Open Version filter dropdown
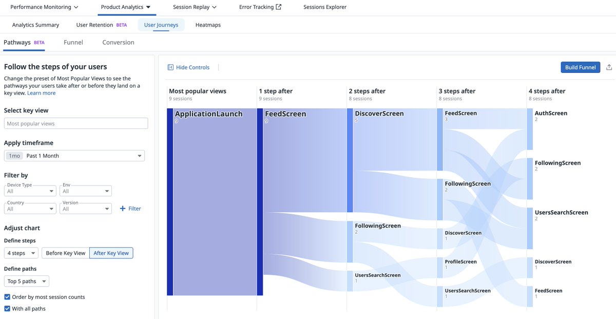Image resolution: width=616 pixels, height=319 pixels. [x=85, y=208]
